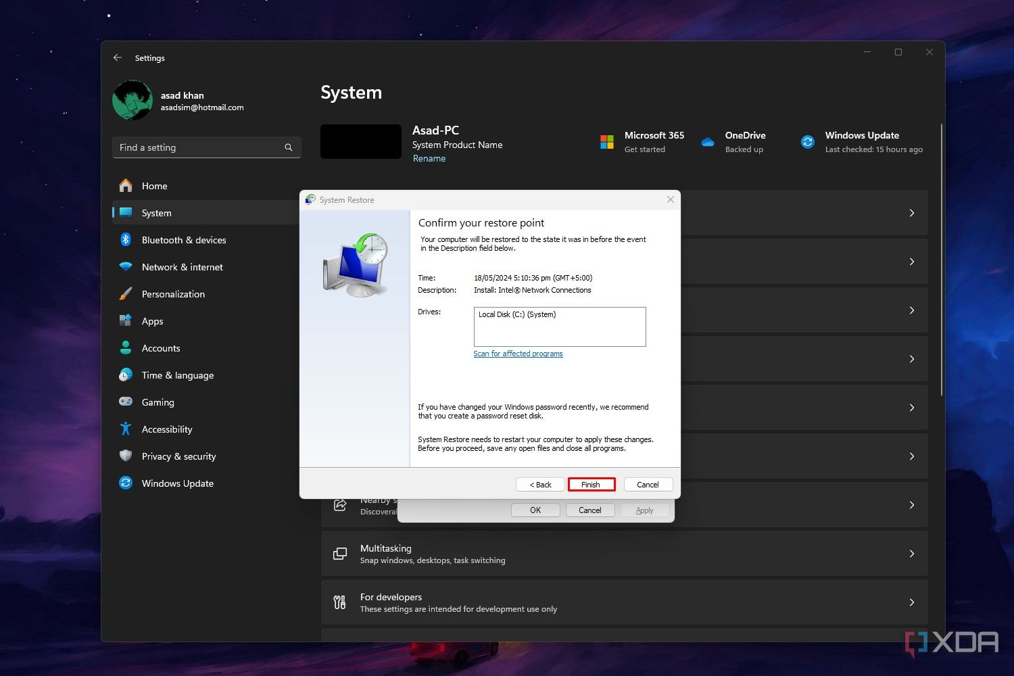Expand the For developers row chevron
This screenshot has width=1014, height=676.
coord(912,602)
